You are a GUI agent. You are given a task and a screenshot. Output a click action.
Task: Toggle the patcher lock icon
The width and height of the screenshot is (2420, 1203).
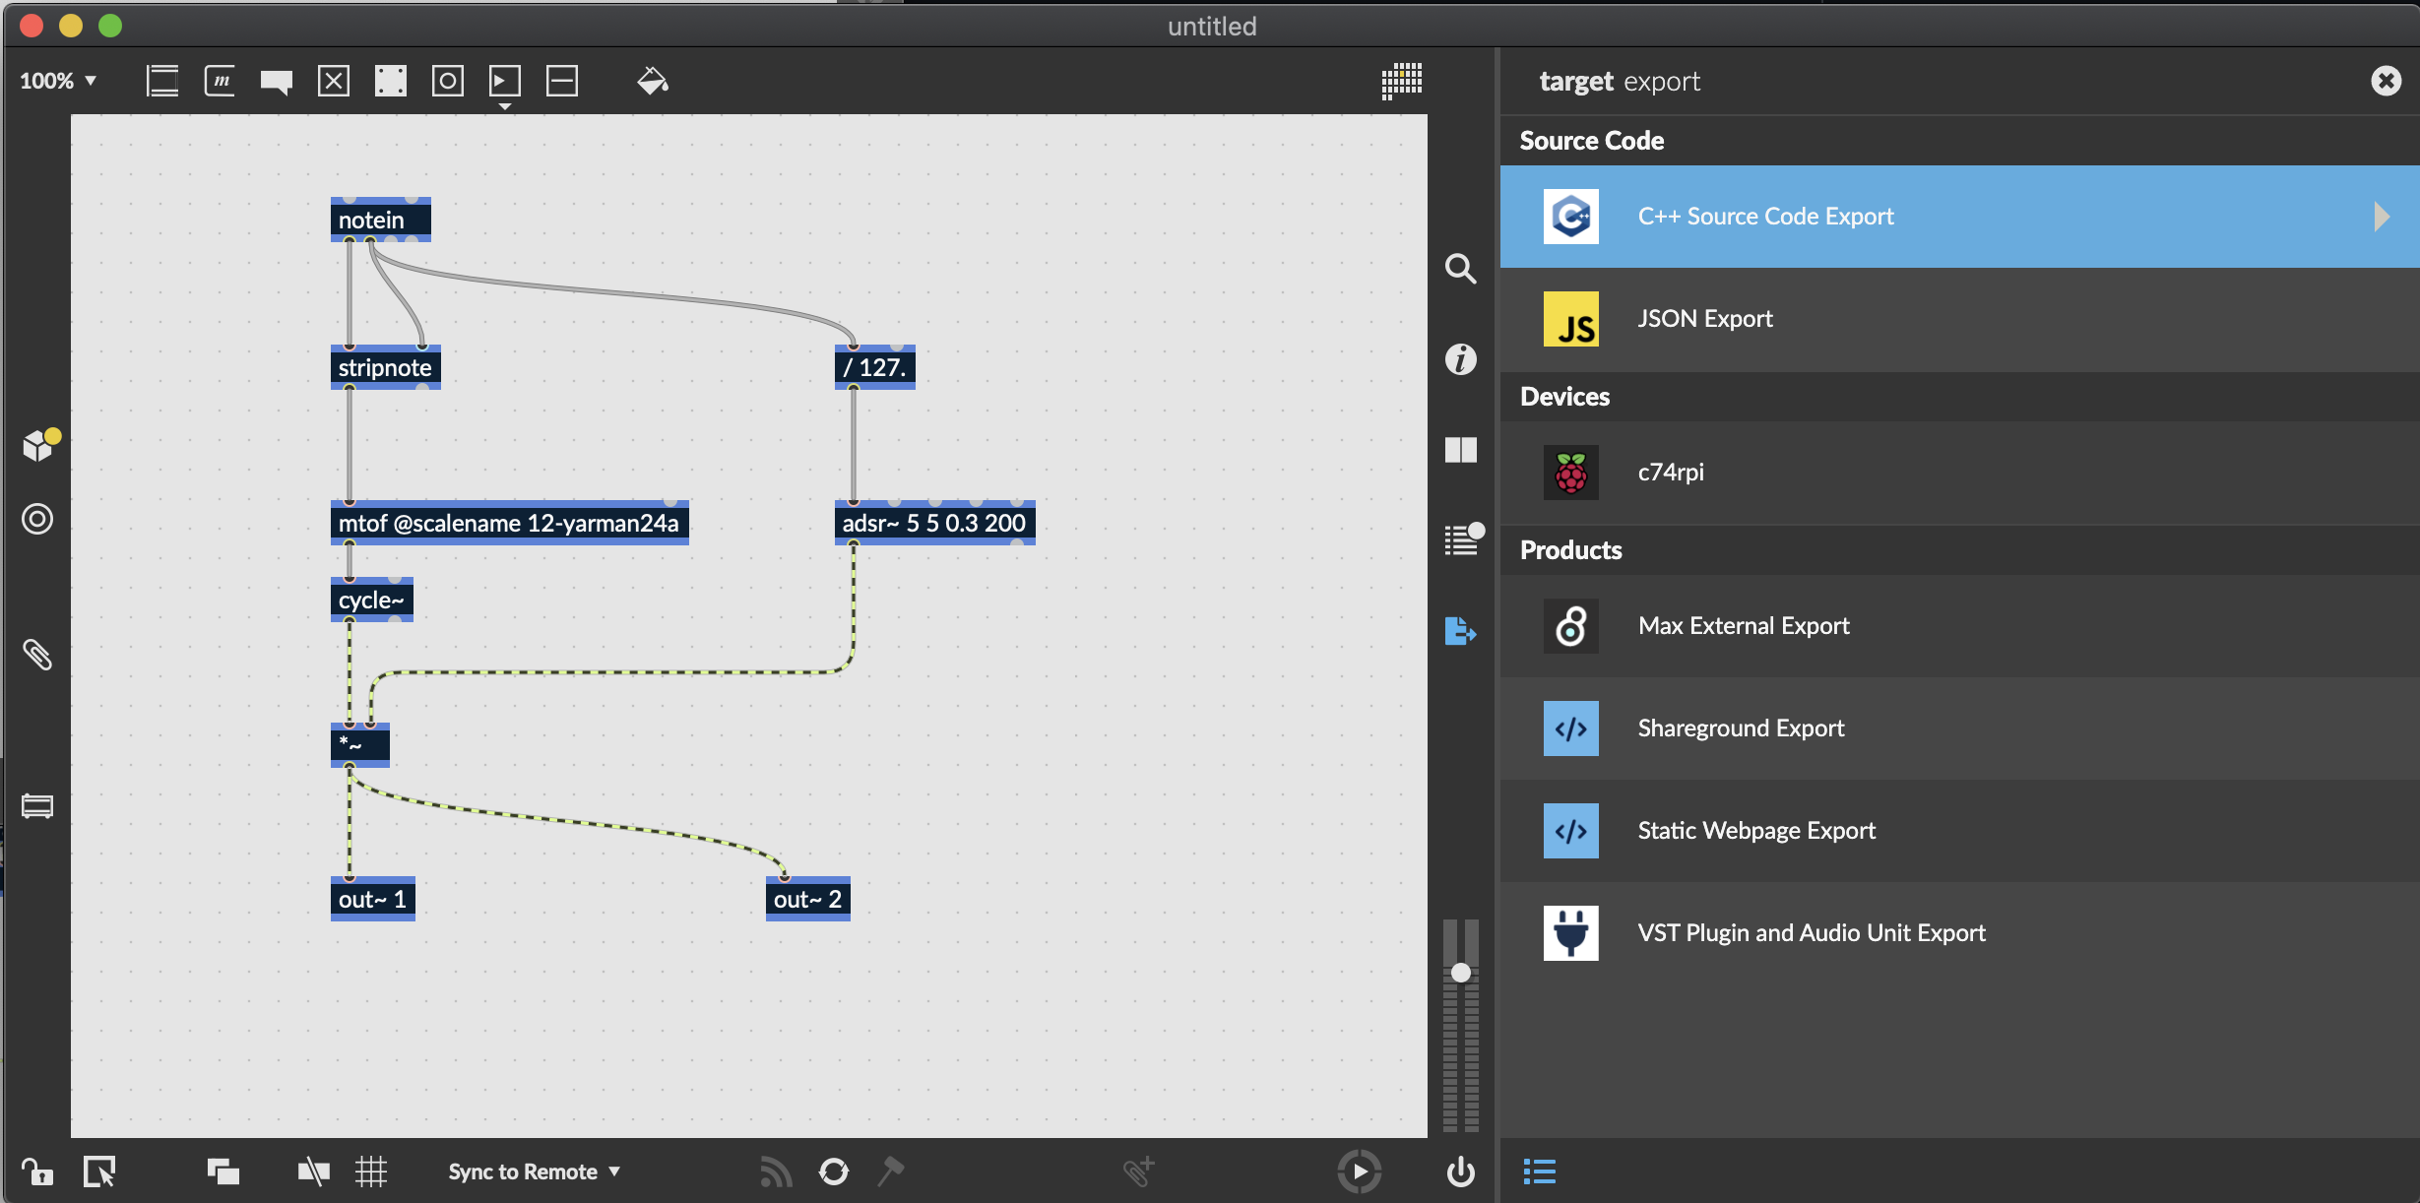point(37,1171)
